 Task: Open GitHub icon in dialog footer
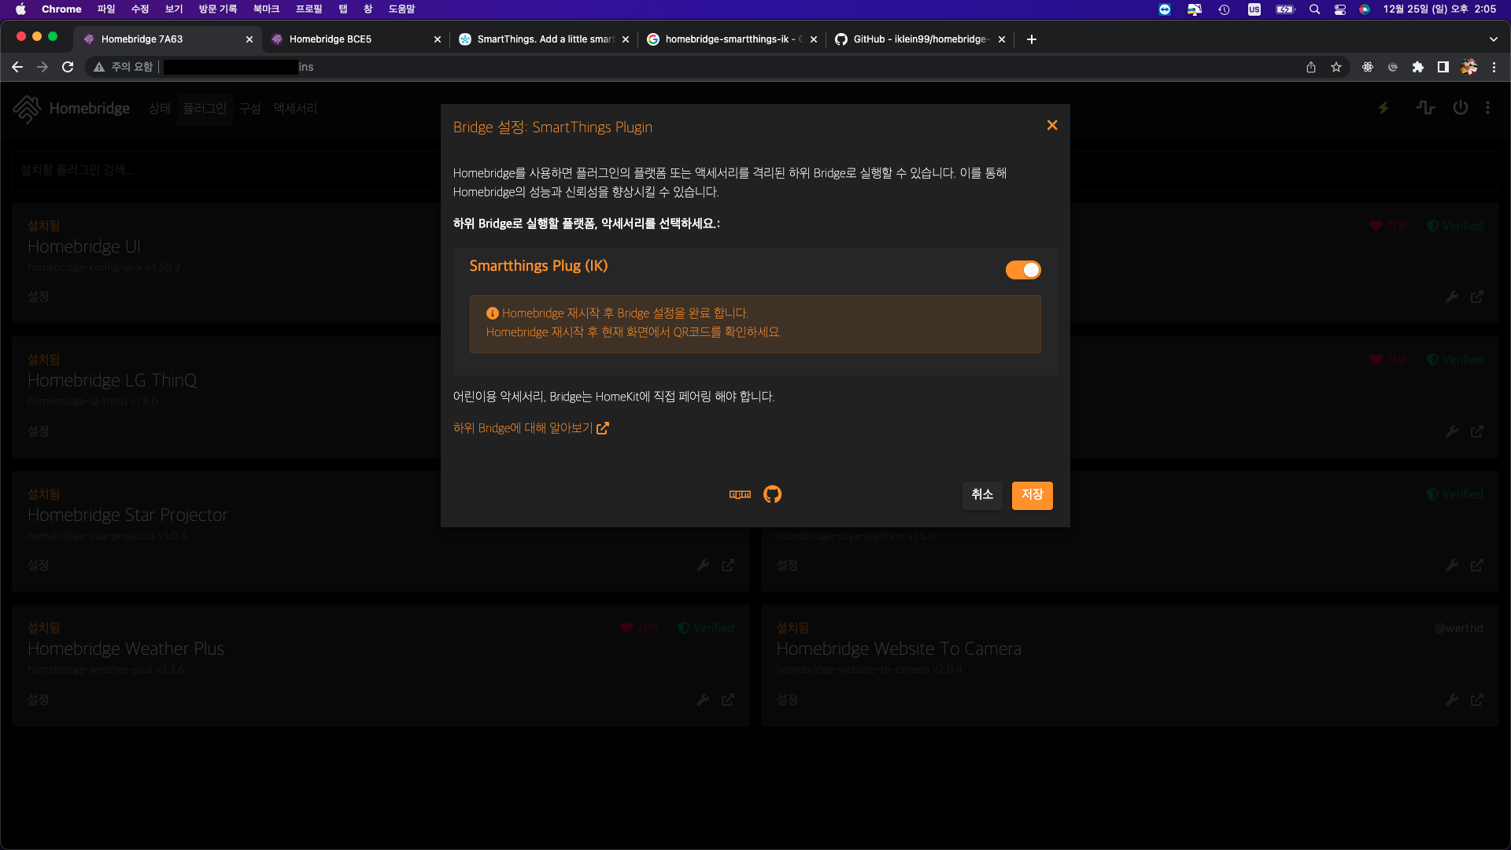click(772, 494)
